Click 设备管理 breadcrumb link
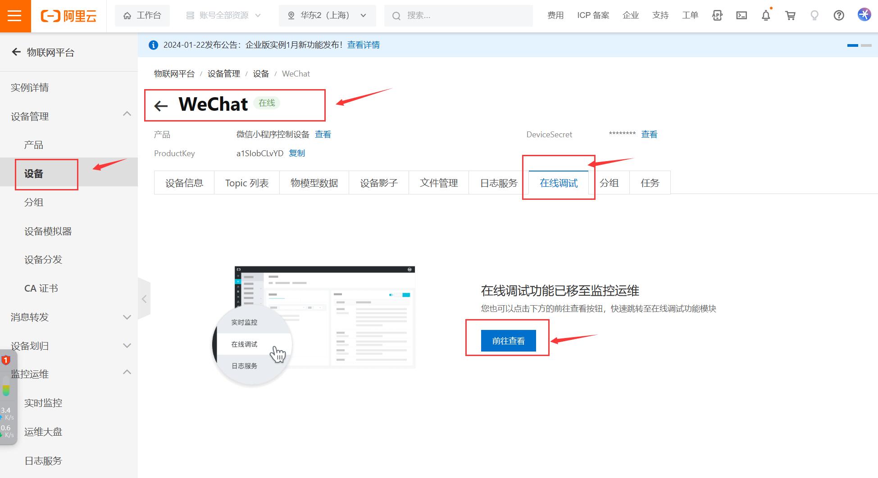The width and height of the screenshot is (878, 478). click(x=224, y=74)
